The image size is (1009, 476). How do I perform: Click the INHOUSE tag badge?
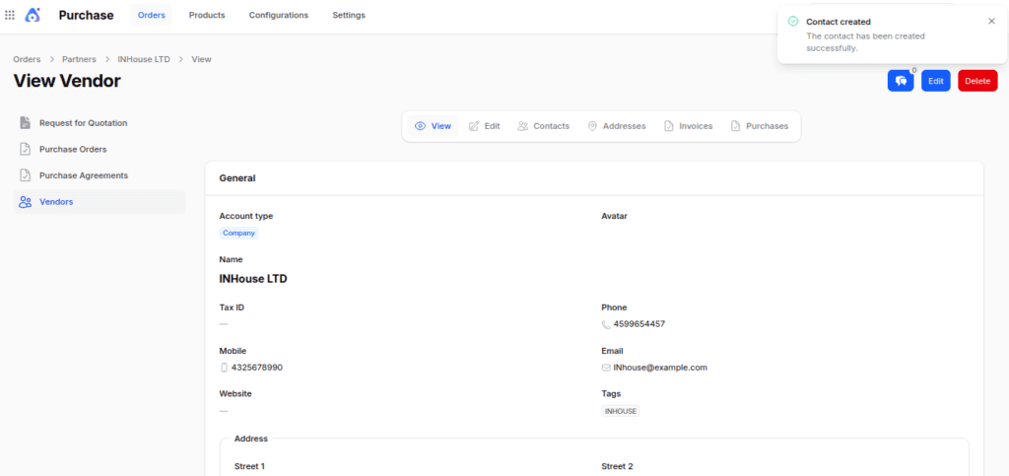(621, 411)
